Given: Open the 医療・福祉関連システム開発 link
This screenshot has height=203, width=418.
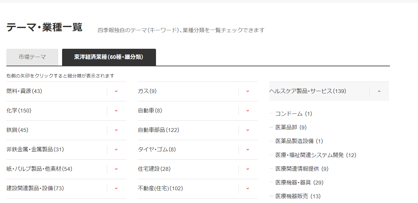Looking at the screenshot, I should (315, 155).
